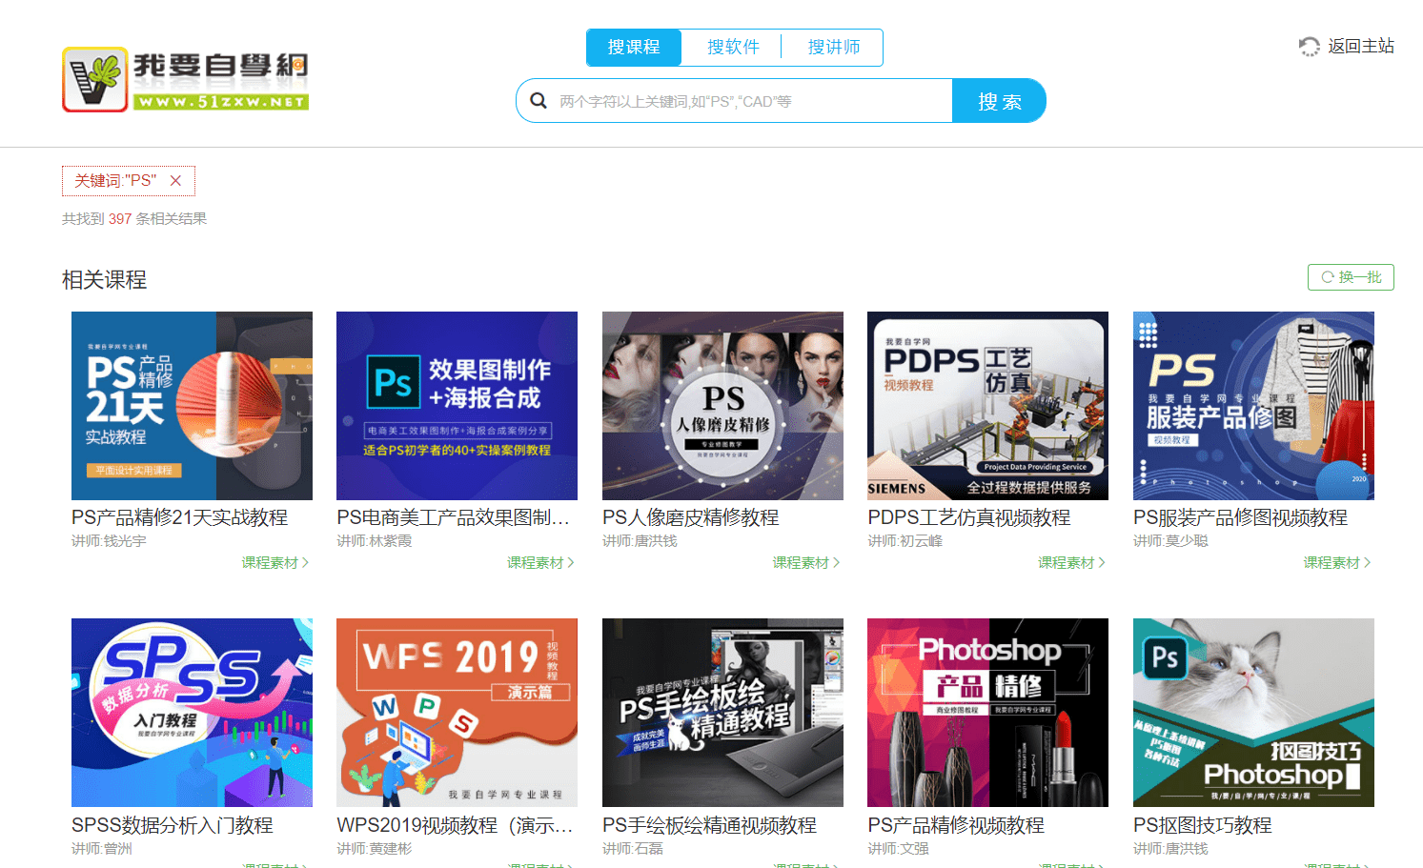Click the 共找到 397 条相关结果 text
Image resolution: width=1423 pixels, height=868 pixels.
(134, 219)
